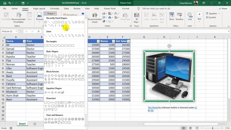
Task: Select the moon shape in Basic Shapes
Action: click(x=76, y=62)
